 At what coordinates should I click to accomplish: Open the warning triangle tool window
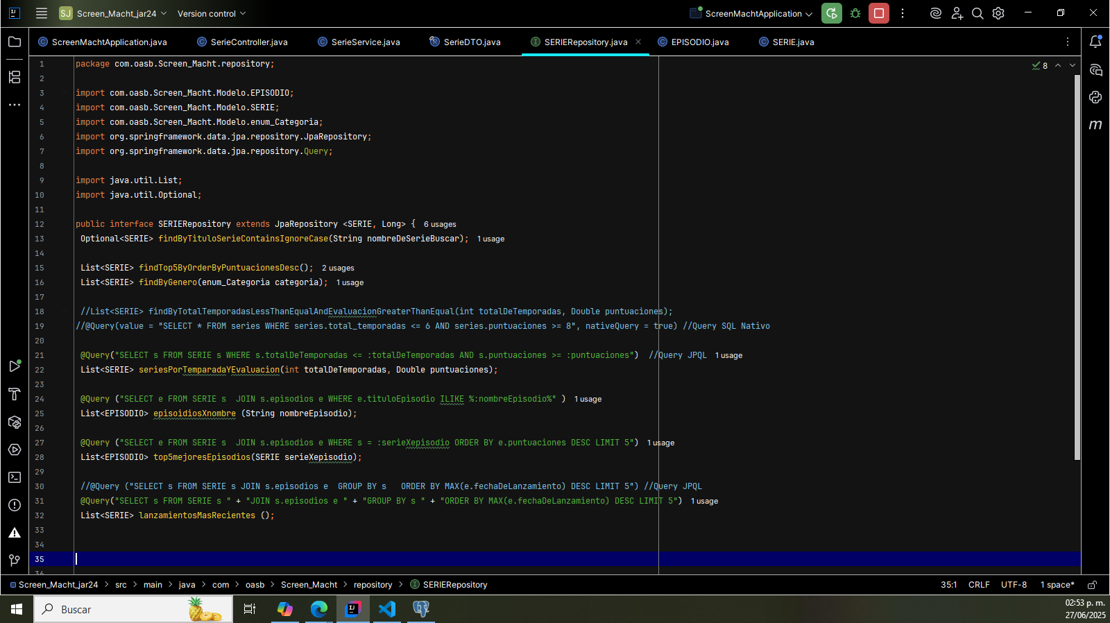tap(15, 533)
